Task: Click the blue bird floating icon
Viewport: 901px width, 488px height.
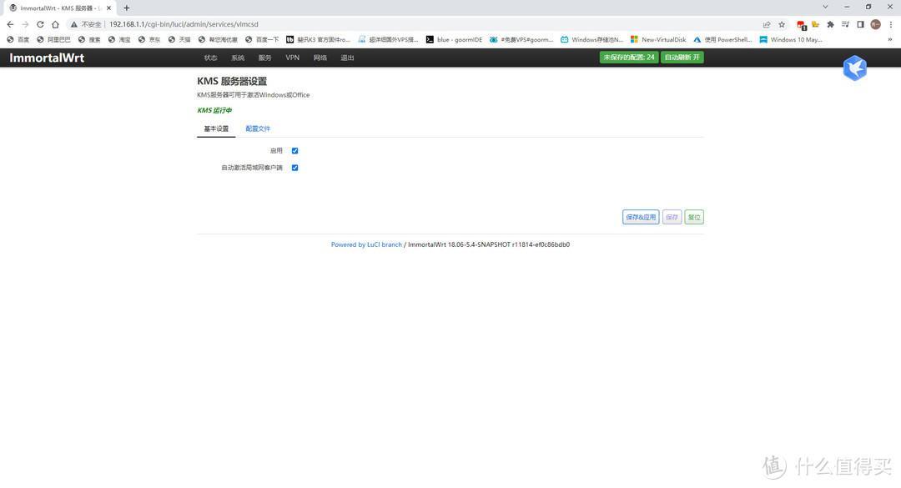Action: pyautogui.click(x=854, y=68)
